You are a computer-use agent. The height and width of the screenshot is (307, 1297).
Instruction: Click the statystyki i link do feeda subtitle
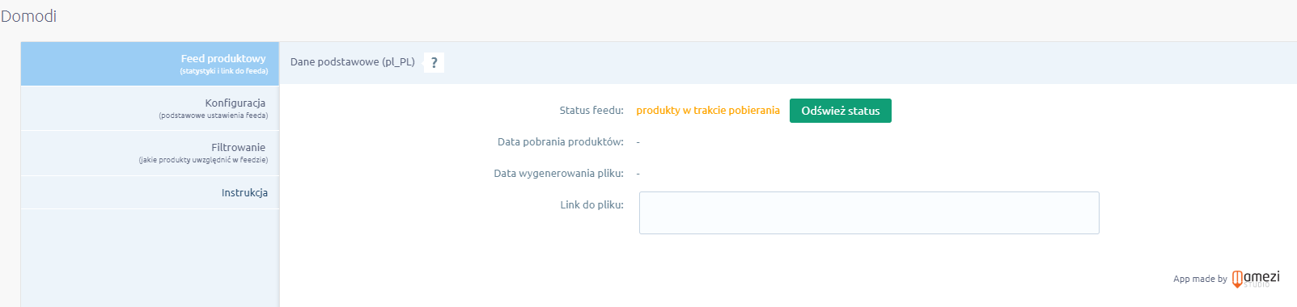[x=224, y=71]
